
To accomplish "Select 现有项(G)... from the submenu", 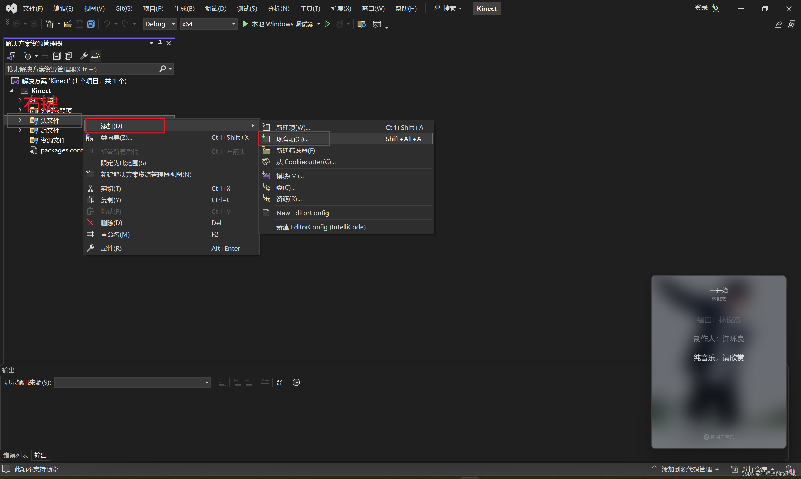I will click(292, 139).
